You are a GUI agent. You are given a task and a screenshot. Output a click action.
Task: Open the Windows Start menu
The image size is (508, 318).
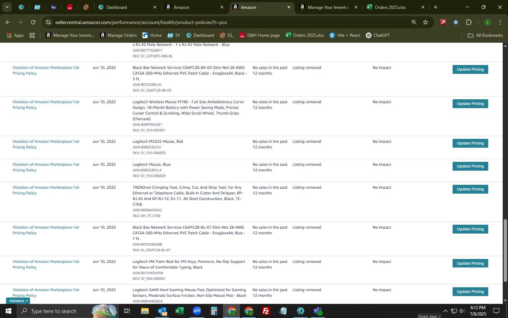8,311
